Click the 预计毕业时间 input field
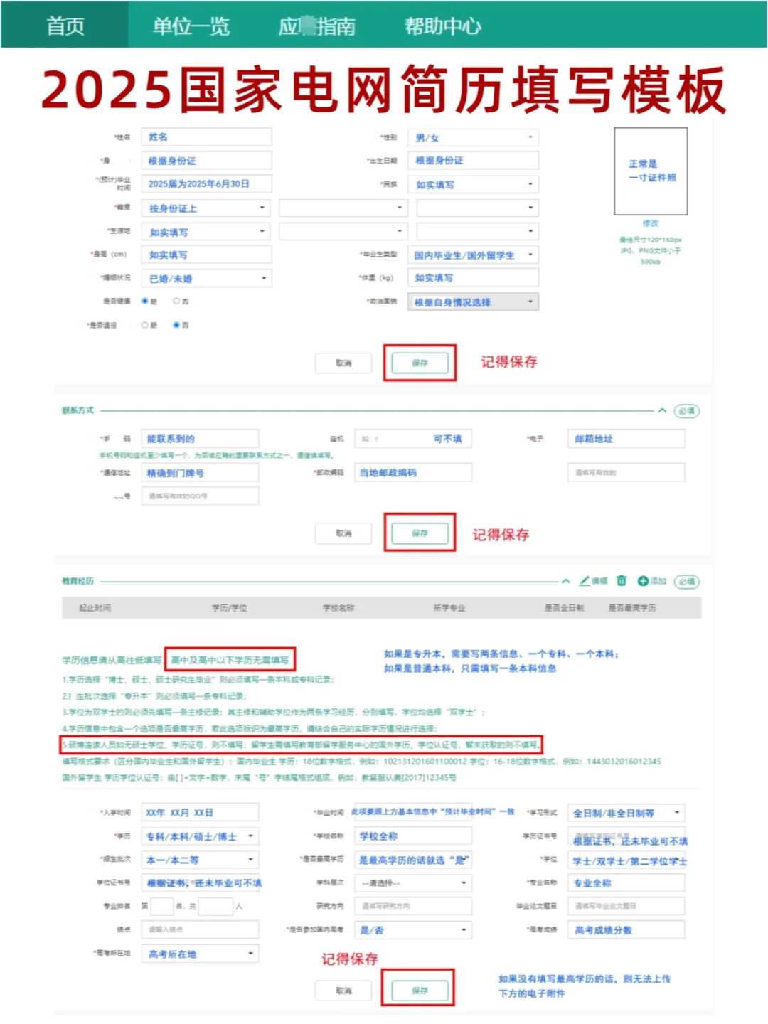The image size is (768, 1024). 206,183
